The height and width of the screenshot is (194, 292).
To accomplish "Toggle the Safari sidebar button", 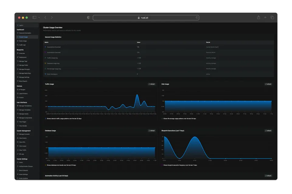I will click(x=34, y=18).
